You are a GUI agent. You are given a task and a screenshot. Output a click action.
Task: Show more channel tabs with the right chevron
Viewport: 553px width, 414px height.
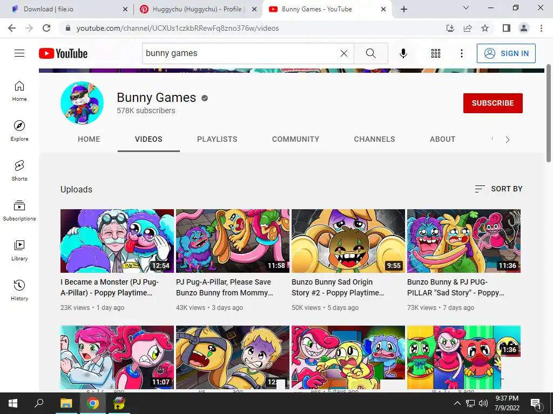click(507, 140)
